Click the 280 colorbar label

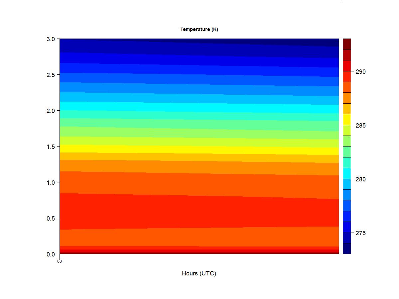click(360, 179)
